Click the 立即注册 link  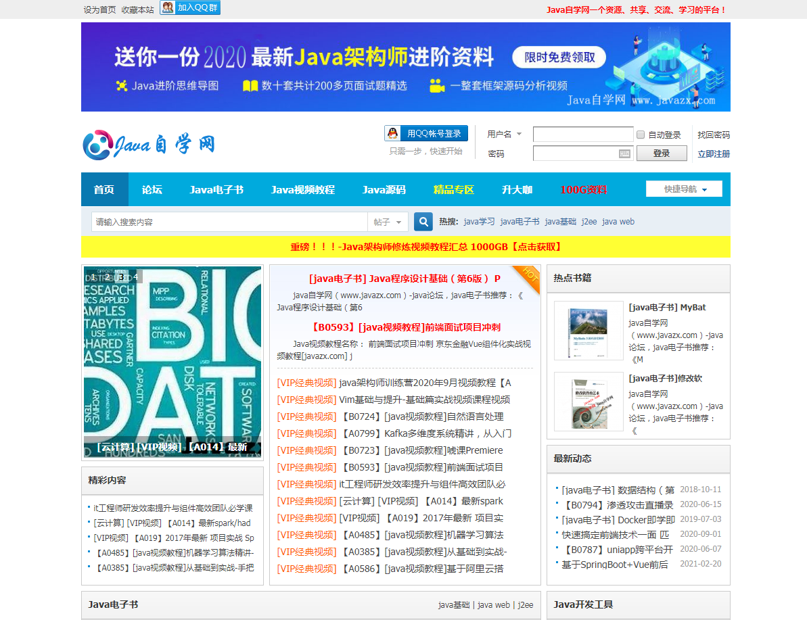pyautogui.click(x=714, y=154)
